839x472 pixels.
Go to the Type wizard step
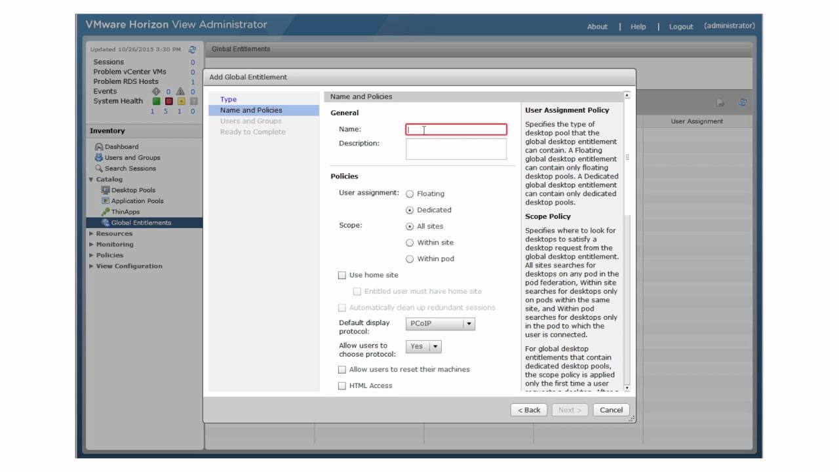click(x=228, y=100)
